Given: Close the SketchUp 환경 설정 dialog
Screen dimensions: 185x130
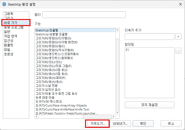Looking at the screenshot, I should click(x=181, y=4).
